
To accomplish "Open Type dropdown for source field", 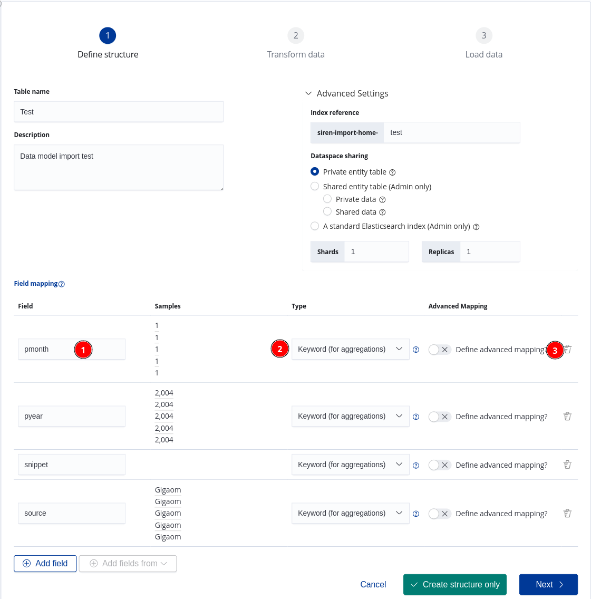I will [350, 514].
